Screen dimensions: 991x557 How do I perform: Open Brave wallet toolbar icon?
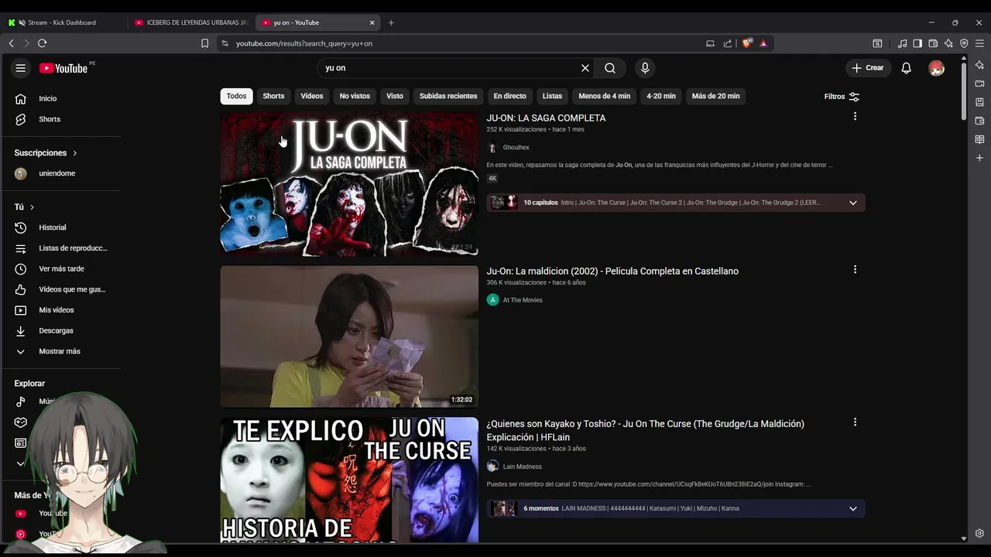click(933, 43)
